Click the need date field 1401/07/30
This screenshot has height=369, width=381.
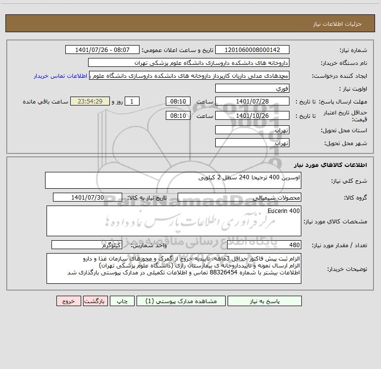[x=88, y=197]
